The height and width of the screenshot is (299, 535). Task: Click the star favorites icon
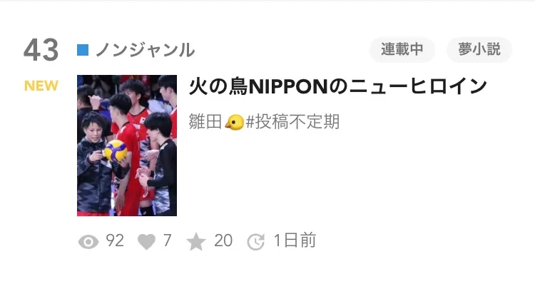196,242
